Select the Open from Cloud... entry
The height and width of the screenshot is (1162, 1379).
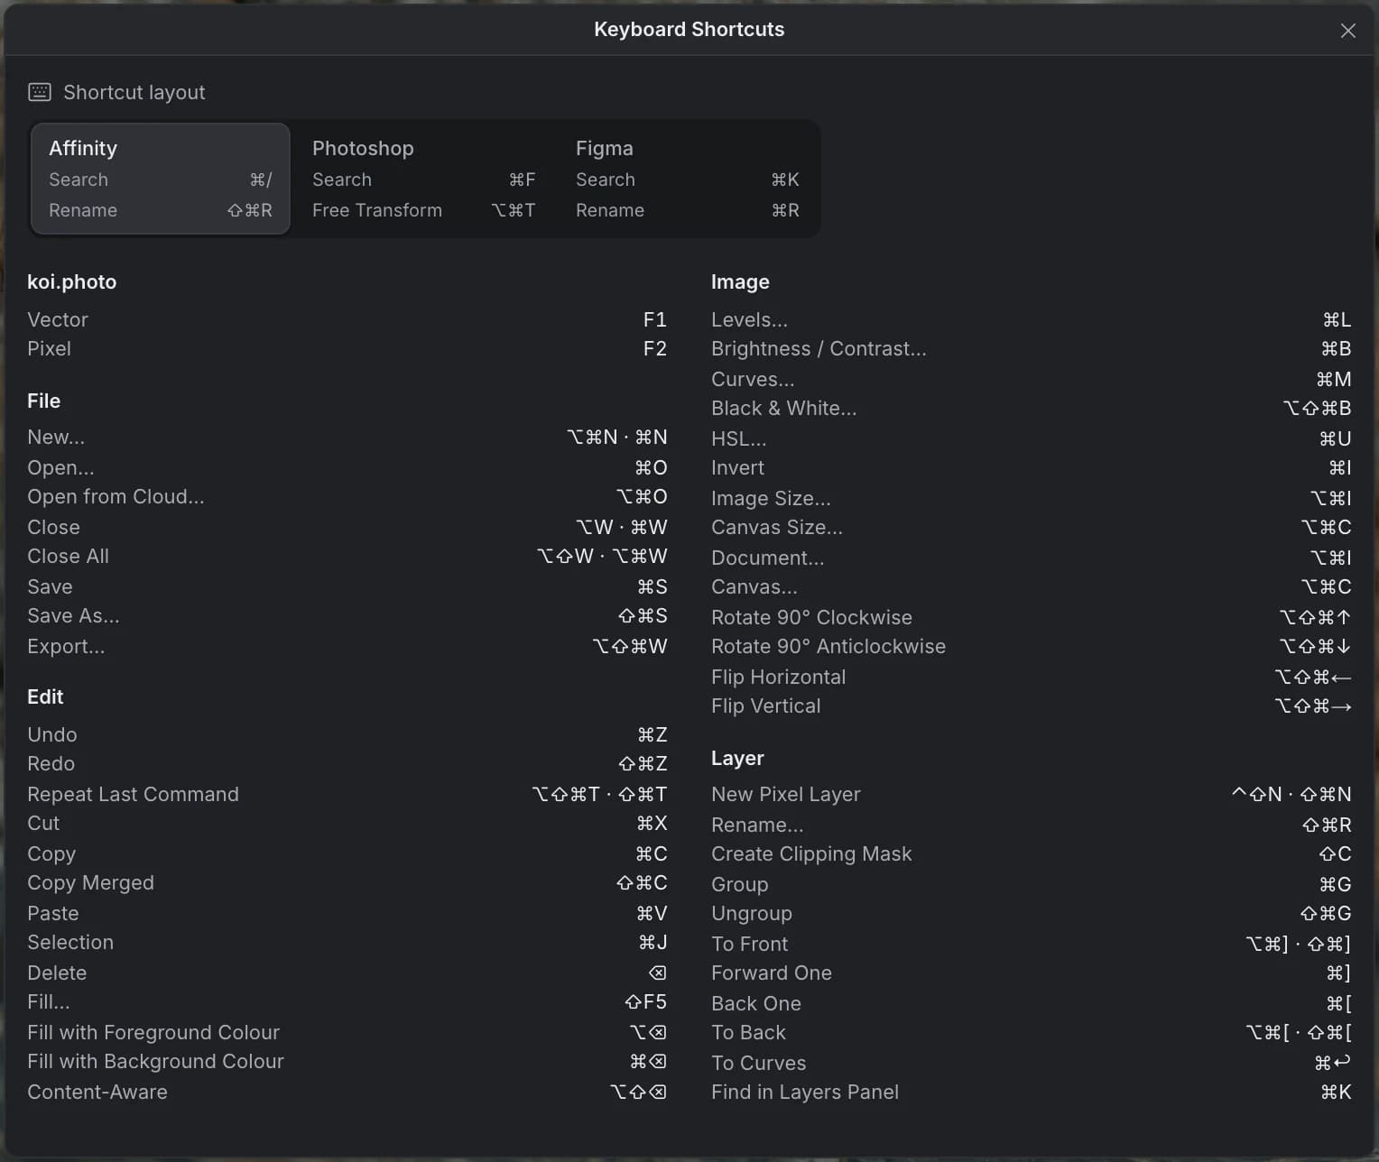coord(347,497)
